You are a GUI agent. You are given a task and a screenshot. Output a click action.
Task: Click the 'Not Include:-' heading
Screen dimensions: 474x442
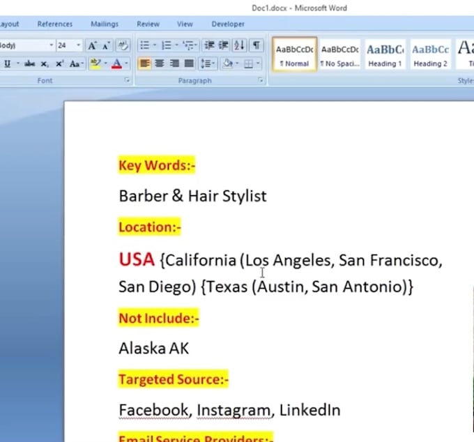[159, 318]
